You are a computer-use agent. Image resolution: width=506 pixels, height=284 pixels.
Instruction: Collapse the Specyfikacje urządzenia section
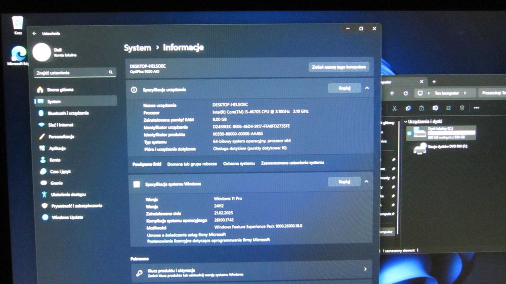pos(367,88)
